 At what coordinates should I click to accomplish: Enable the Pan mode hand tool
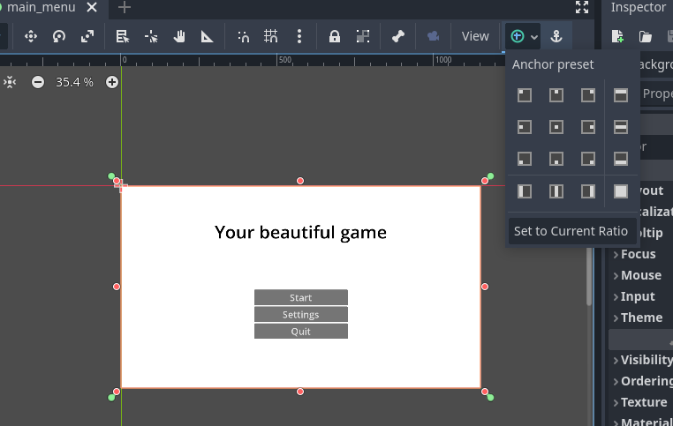(179, 36)
